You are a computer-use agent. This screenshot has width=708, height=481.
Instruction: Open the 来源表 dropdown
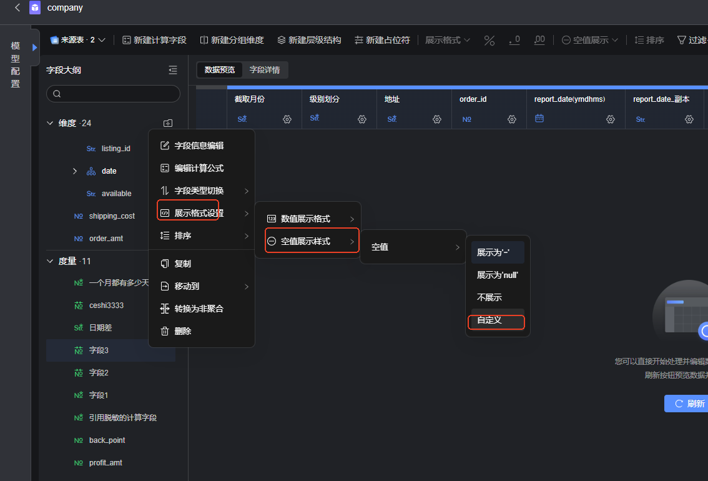point(78,40)
